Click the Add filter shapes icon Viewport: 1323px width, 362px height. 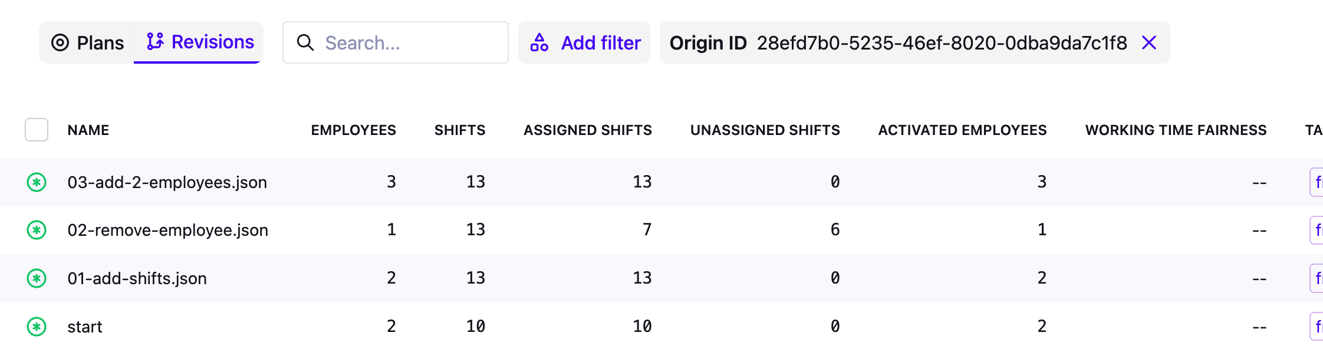tap(539, 42)
